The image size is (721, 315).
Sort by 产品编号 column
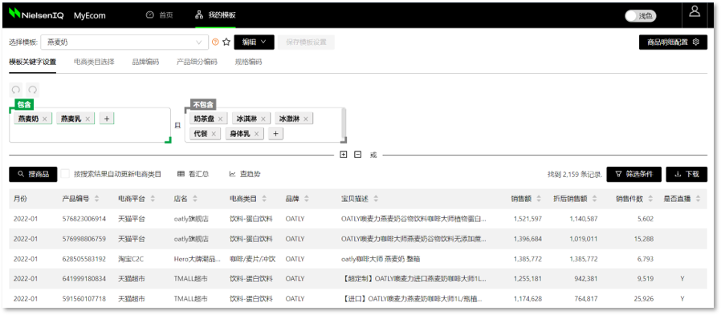coord(96,199)
